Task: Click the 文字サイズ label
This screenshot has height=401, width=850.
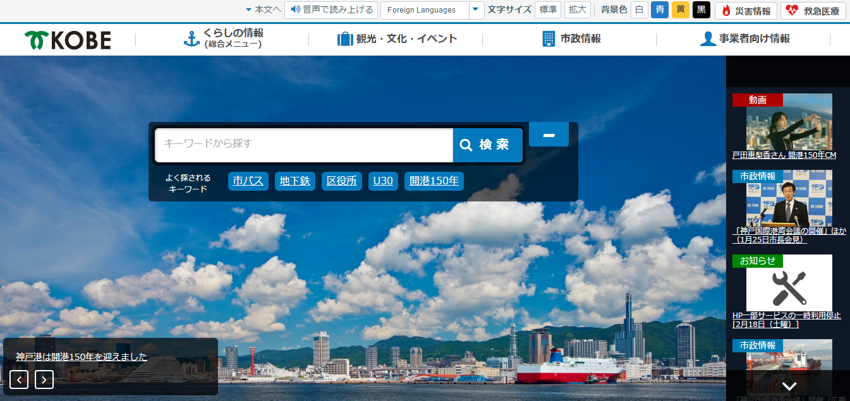Action: 509,9
